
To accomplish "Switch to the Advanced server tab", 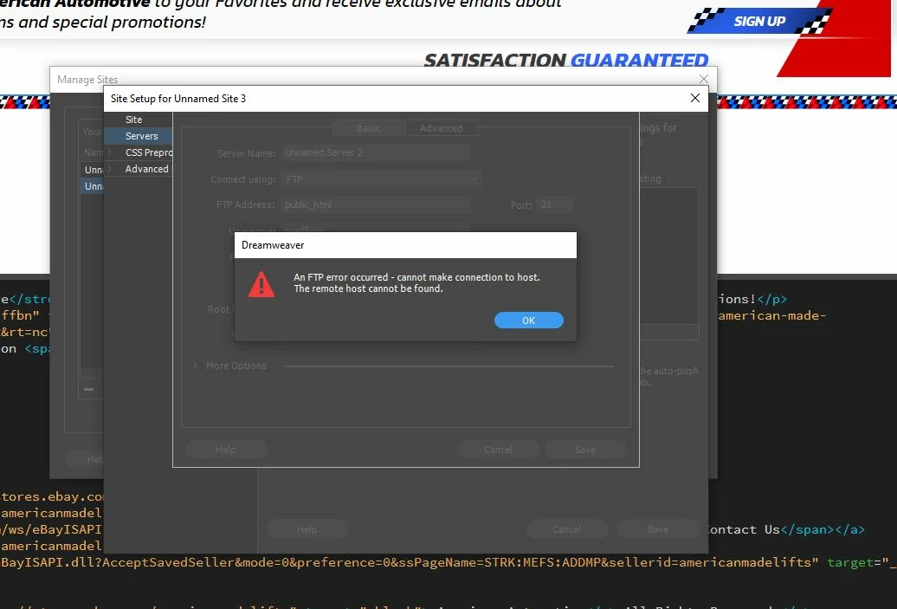I will (x=441, y=128).
